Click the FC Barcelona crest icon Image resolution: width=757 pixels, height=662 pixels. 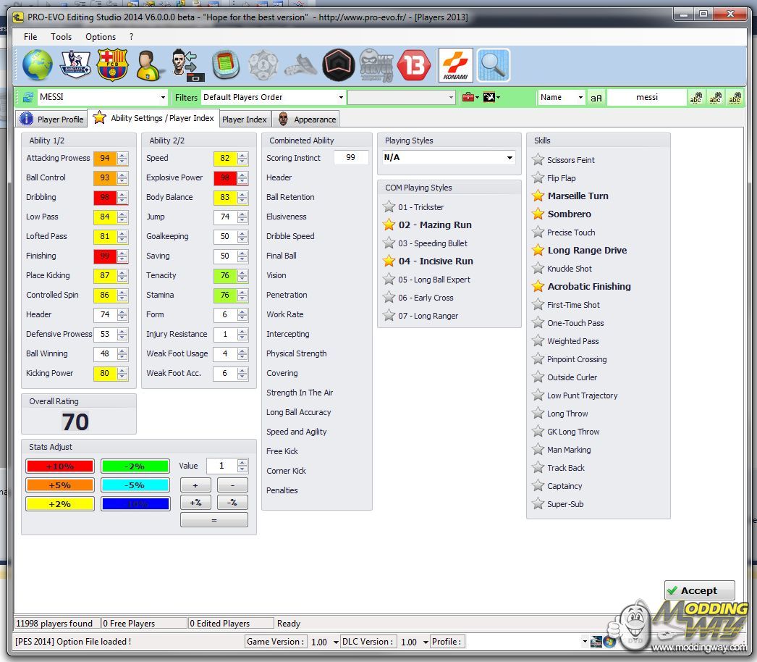point(112,65)
